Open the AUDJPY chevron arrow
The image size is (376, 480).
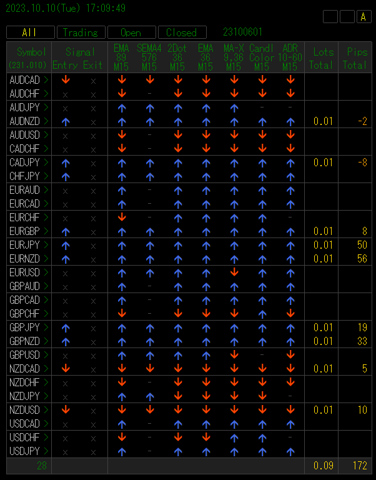pos(46,107)
